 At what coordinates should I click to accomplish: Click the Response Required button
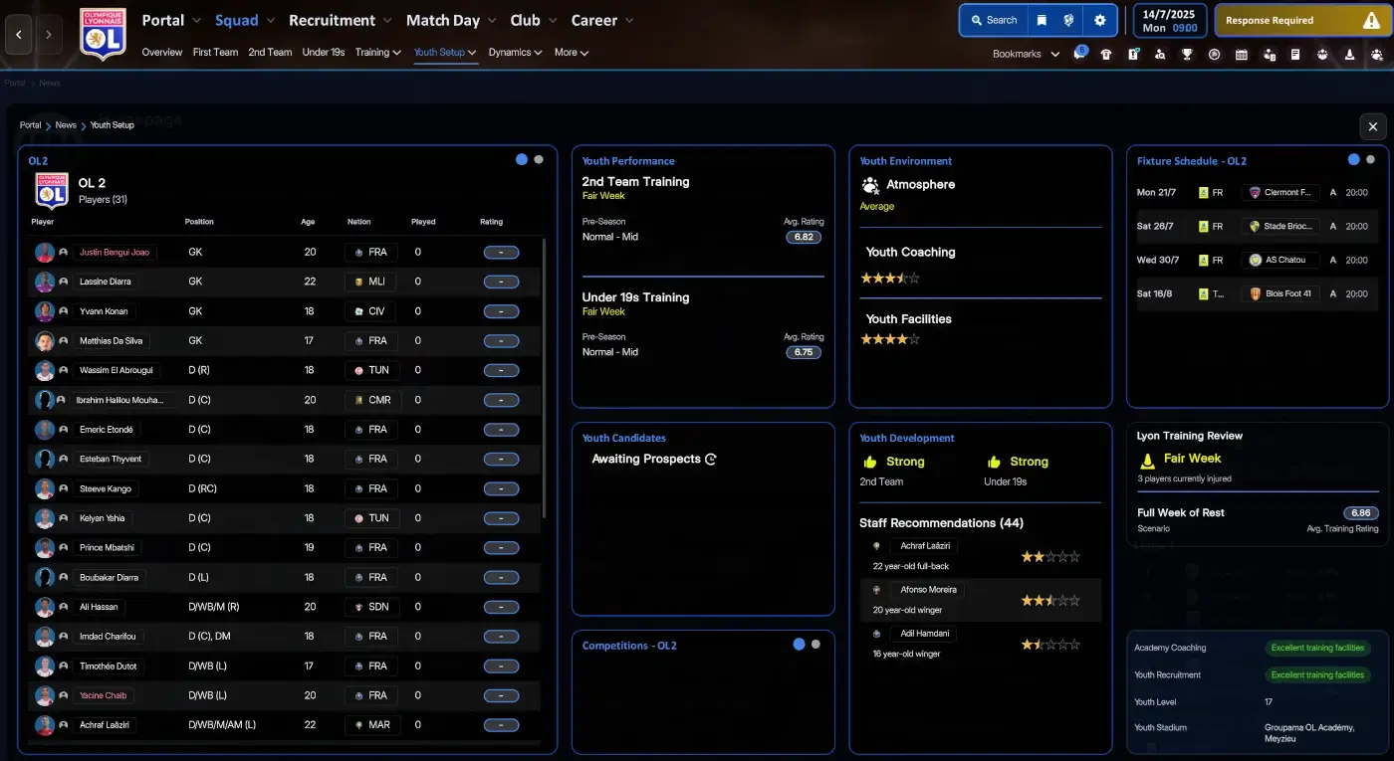click(1302, 20)
